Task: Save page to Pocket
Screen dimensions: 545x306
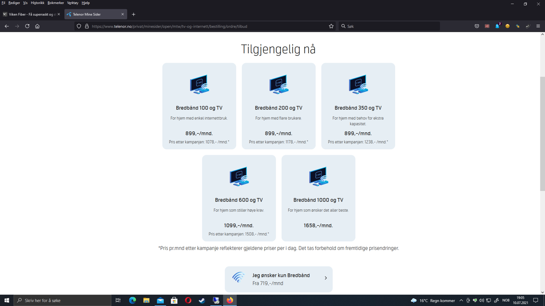Action: [x=477, y=26]
